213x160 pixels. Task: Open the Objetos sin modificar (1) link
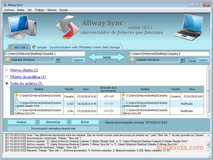click(28, 77)
